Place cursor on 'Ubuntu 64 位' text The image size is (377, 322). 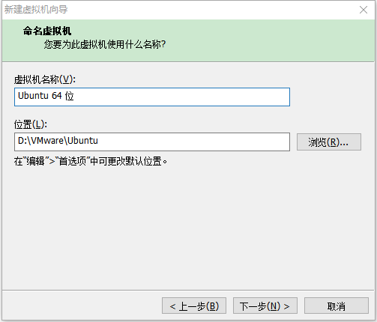46,96
